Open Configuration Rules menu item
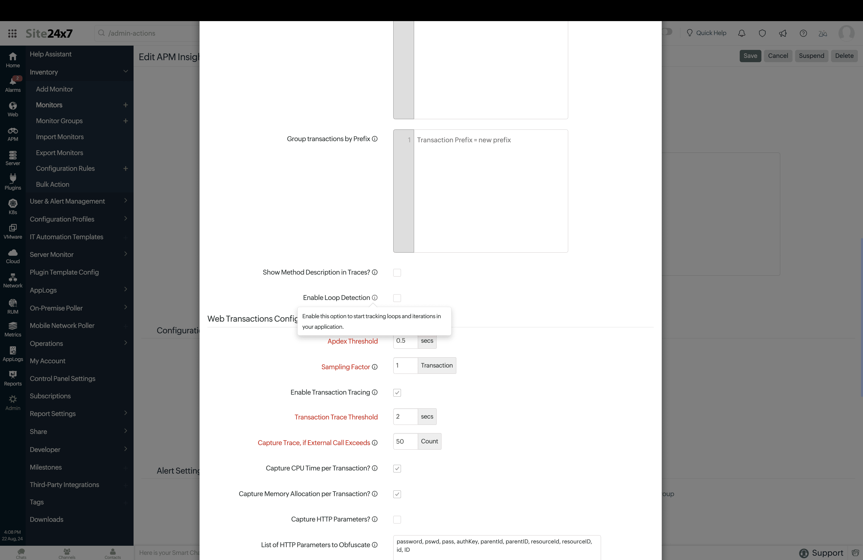The height and width of the screenshot is (560, 863). tap(65, 169)
